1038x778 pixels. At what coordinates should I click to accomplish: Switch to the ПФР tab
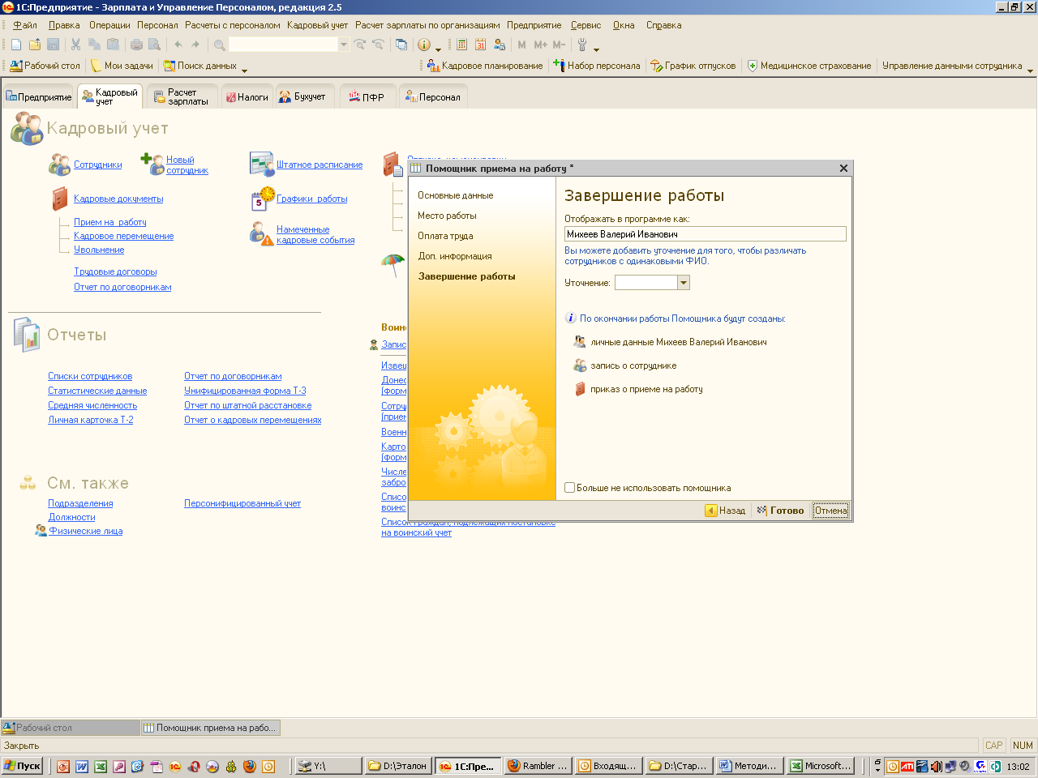pos(366,96)
